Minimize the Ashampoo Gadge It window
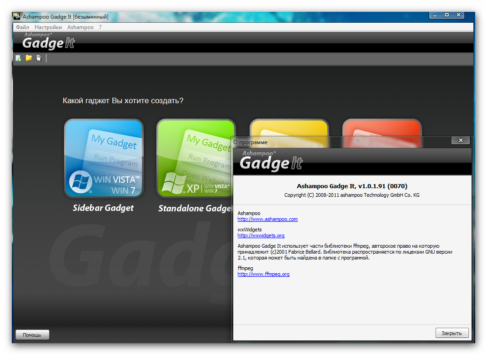The image size is (487, 355). (435, 15)
